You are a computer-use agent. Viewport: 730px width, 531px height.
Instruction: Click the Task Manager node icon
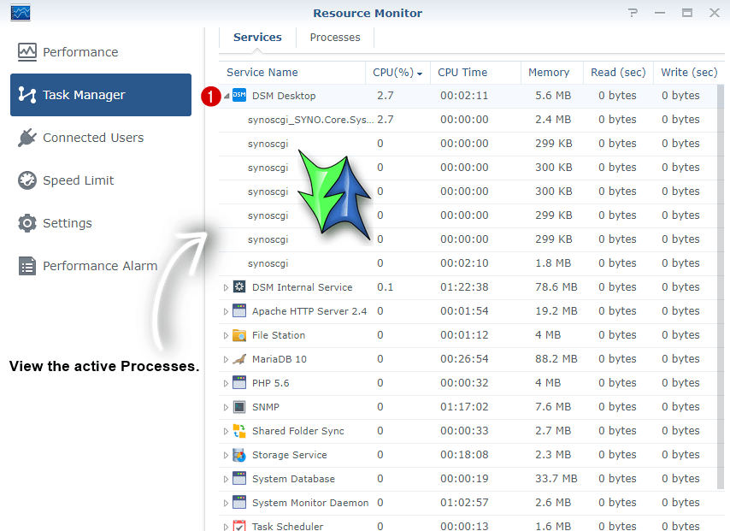coord(27,95)
